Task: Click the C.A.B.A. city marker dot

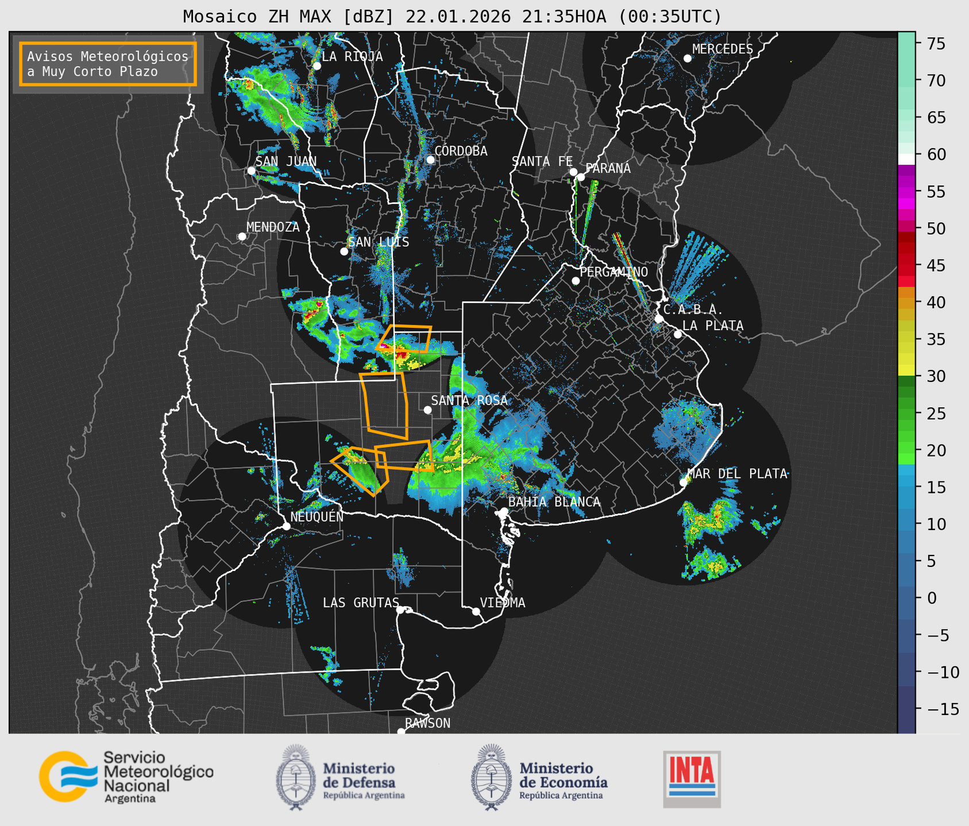Action: coord(659,319)
